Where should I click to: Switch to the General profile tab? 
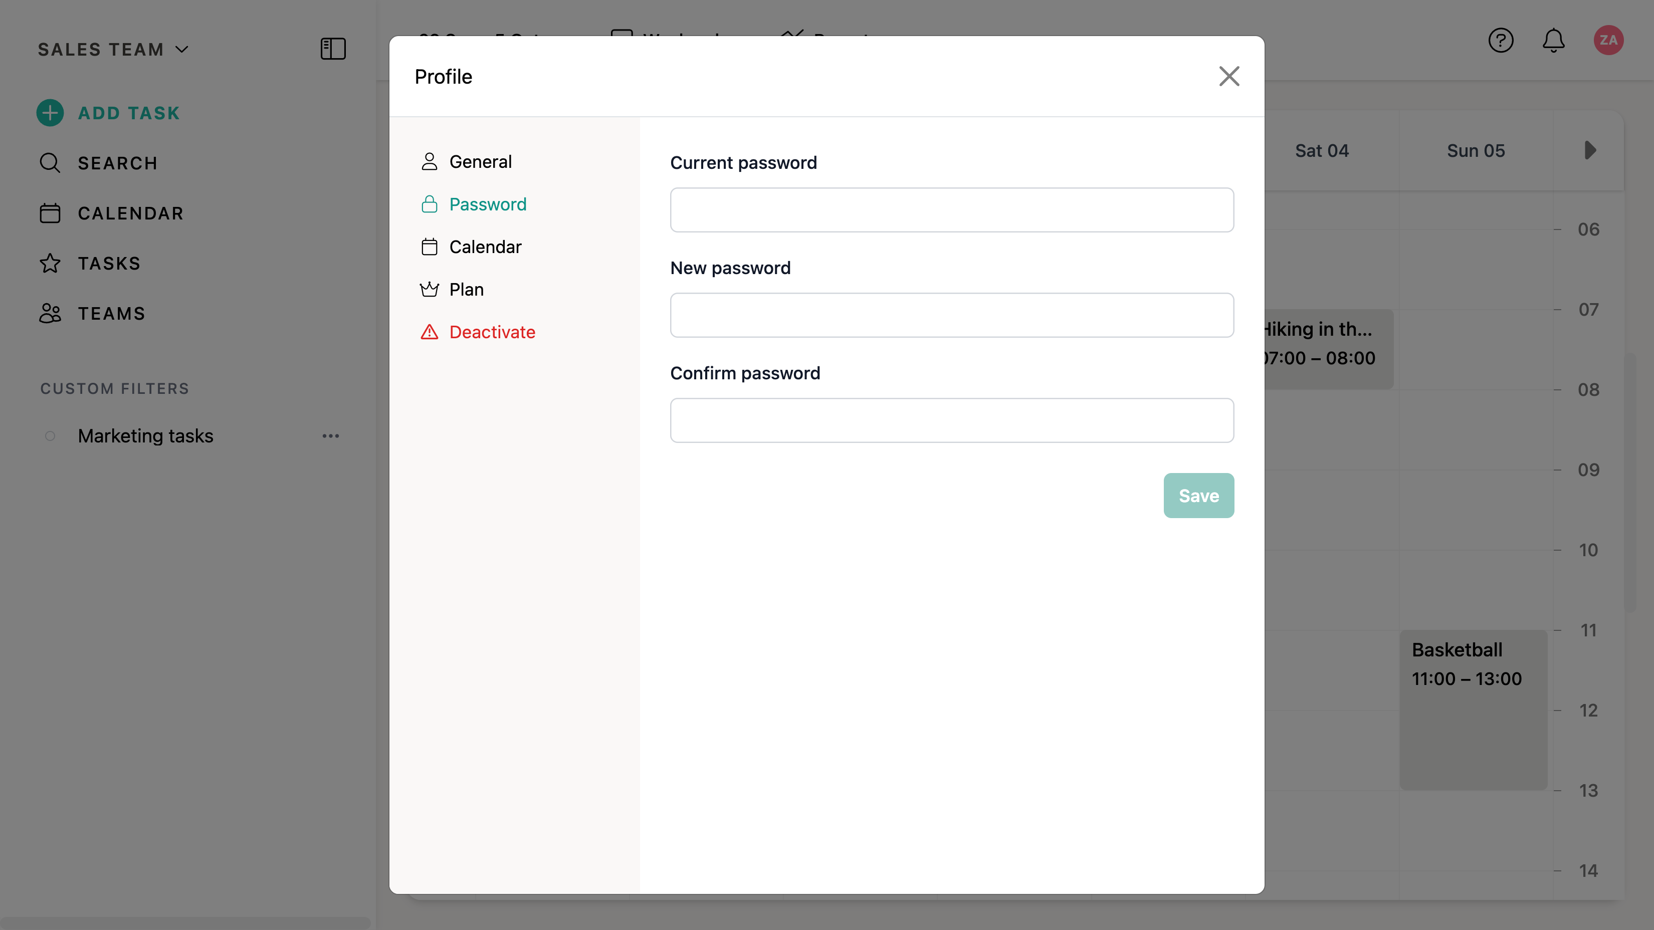pos(480,162)
